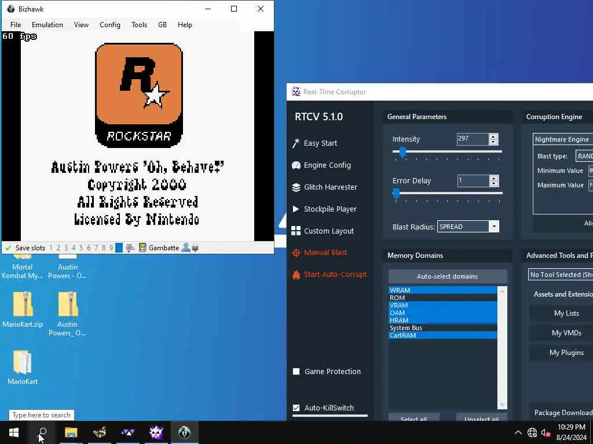Open Bizhawk Emulation menu

(47, 25)
